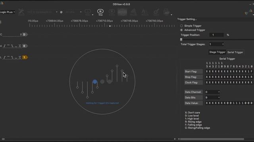
Task: Select both-edge trigger on channel 1
Action: [x=20, y=58]
